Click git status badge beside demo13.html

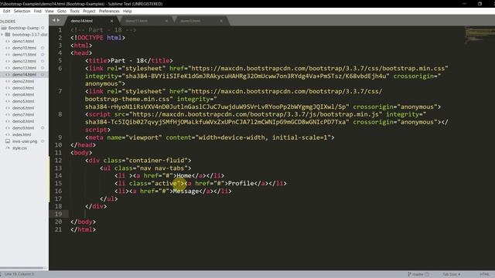(x=43, y=68)
